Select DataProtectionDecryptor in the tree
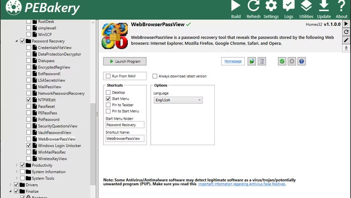This screenshot has height=198, width=351. click(59, 54)
